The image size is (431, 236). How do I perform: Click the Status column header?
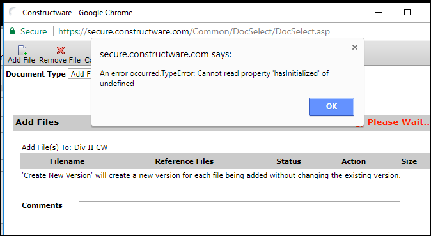[288, 161]
